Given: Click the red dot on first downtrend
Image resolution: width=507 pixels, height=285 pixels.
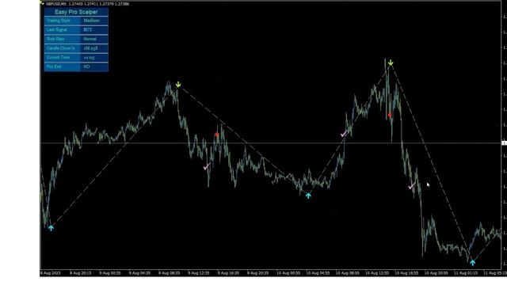Looking at the screenshot, I should pos(217,135).
